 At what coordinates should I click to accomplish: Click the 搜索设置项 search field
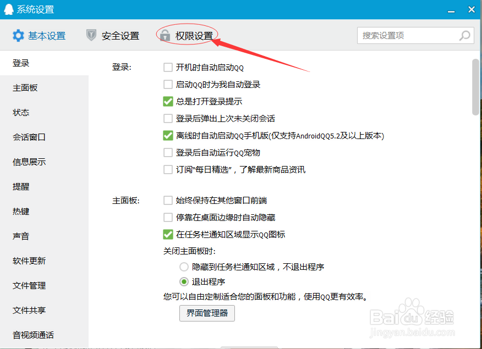pos(407,35)
